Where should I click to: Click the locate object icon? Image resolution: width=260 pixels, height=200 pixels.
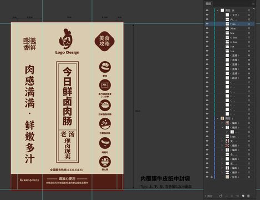pos(226,196)
